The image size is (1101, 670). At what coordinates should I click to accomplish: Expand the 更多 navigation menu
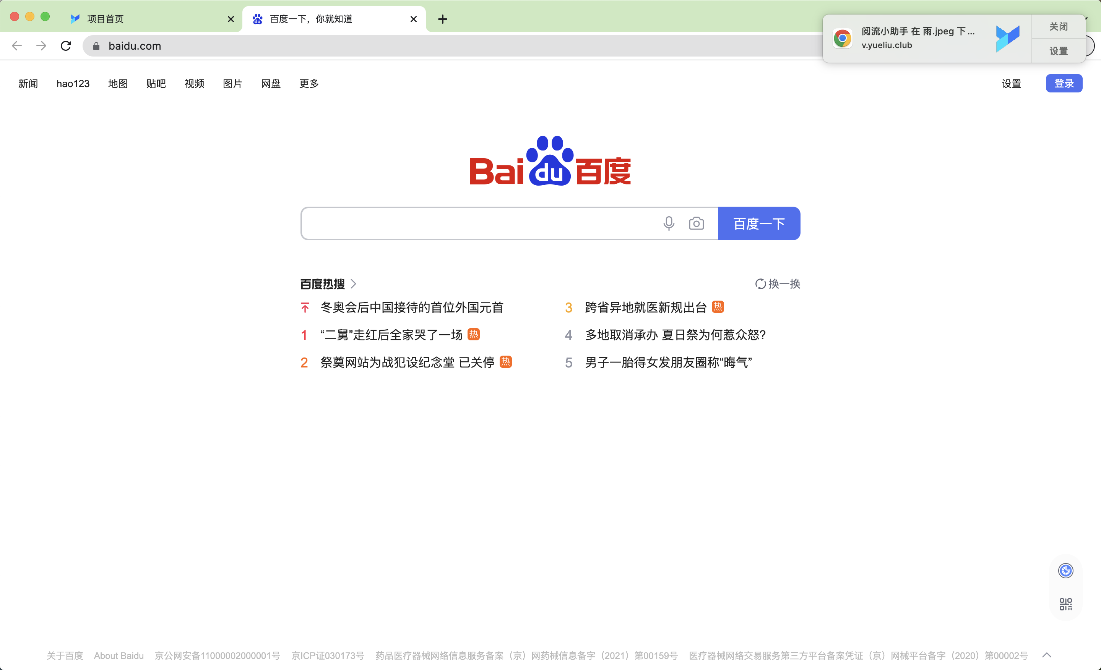pos(309,84)
